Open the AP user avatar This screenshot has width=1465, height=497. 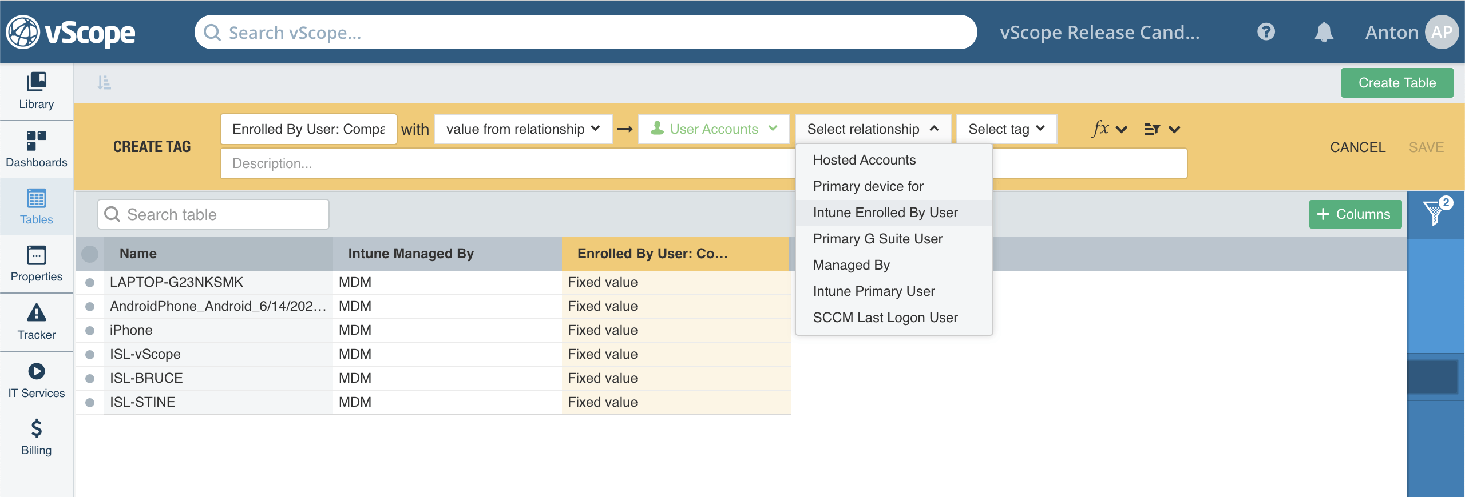coord(1442,32)
